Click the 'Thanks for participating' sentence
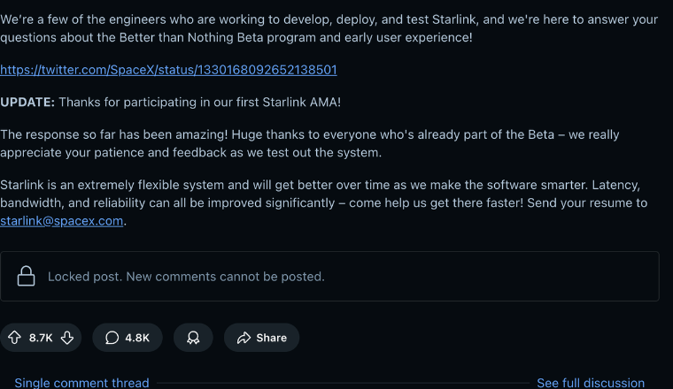Viewport: 673px width, 389px height. pos(199,103)
